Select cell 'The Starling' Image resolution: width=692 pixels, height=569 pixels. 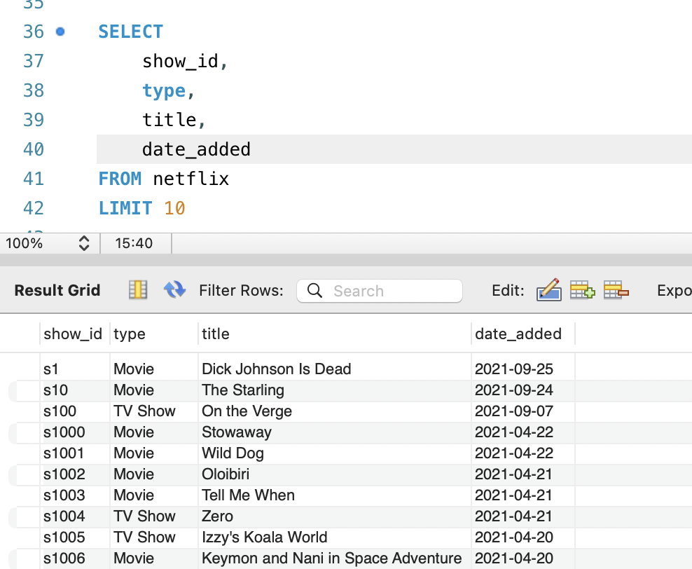click(334, 390)
